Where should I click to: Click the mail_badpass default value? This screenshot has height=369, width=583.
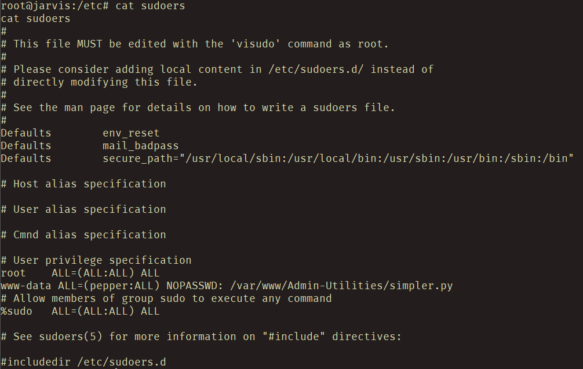point(141,146)
